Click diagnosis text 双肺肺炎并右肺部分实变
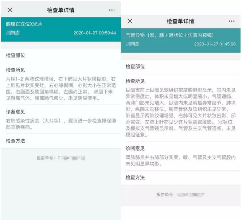This screenshot has height=221, width=242. click(x=181, y=160)
